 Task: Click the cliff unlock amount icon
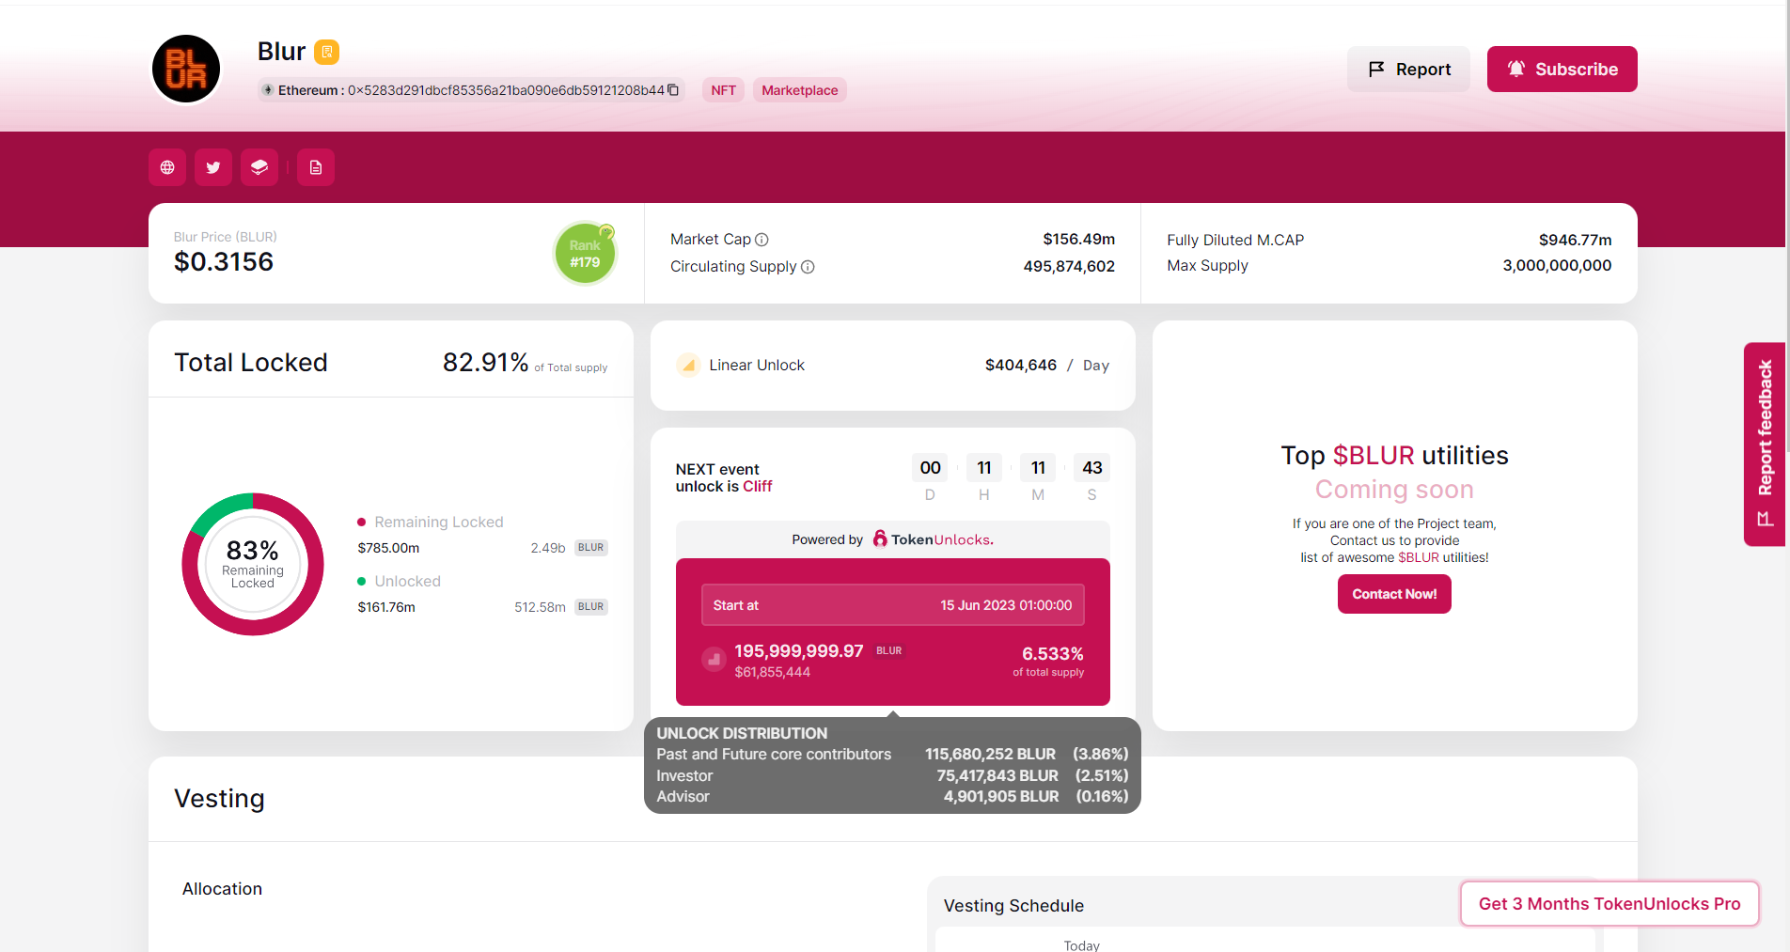[x=714, y=660]
